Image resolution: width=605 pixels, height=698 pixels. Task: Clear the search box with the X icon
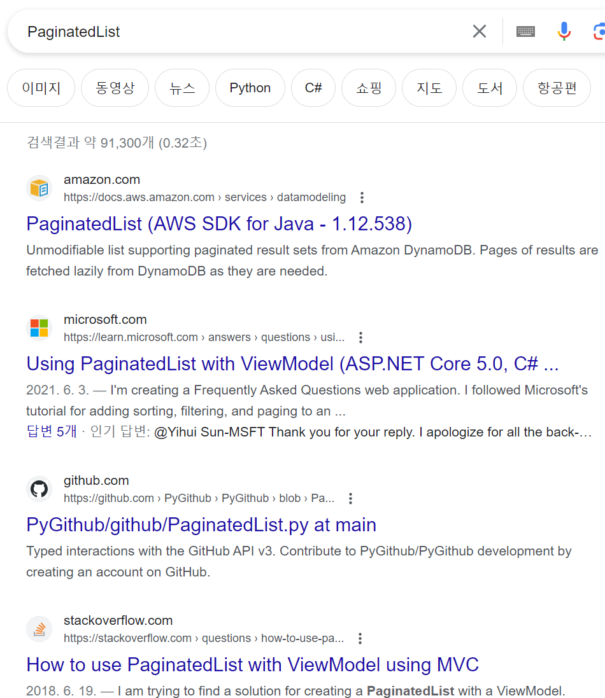tap(480, 32)
